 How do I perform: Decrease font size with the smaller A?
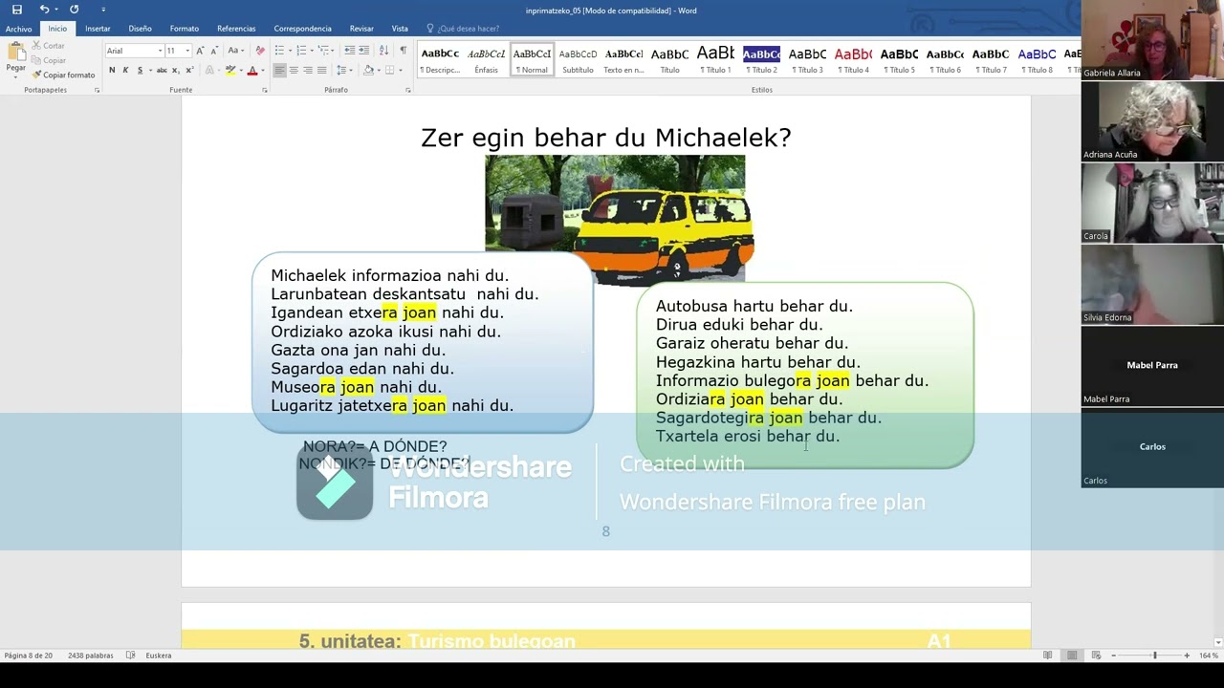pyautogui.click(x=213, y=51)
